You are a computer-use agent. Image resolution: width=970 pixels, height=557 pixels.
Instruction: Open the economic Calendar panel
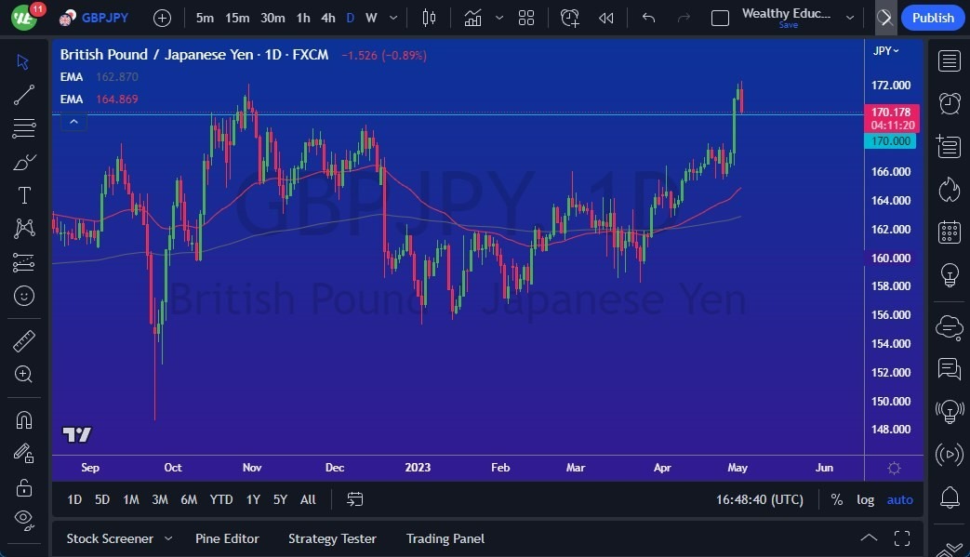tap(950, 232)
